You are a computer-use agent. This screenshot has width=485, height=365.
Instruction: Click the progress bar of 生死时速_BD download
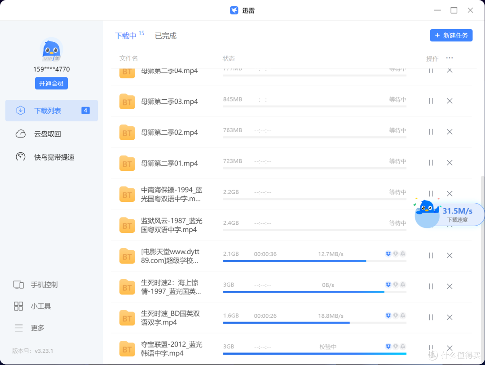(314, 323)
